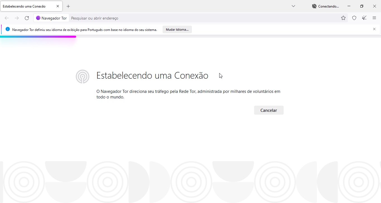
Task: Bookmark this page with star icon
Action: tap(343, 18)
